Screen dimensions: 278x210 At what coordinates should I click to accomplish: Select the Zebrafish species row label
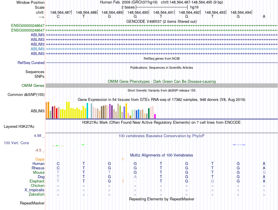[x=37, y=194]
